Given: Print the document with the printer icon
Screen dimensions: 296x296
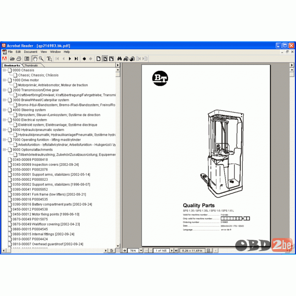Looking at the screenshot, I should [x=19, y=59].
